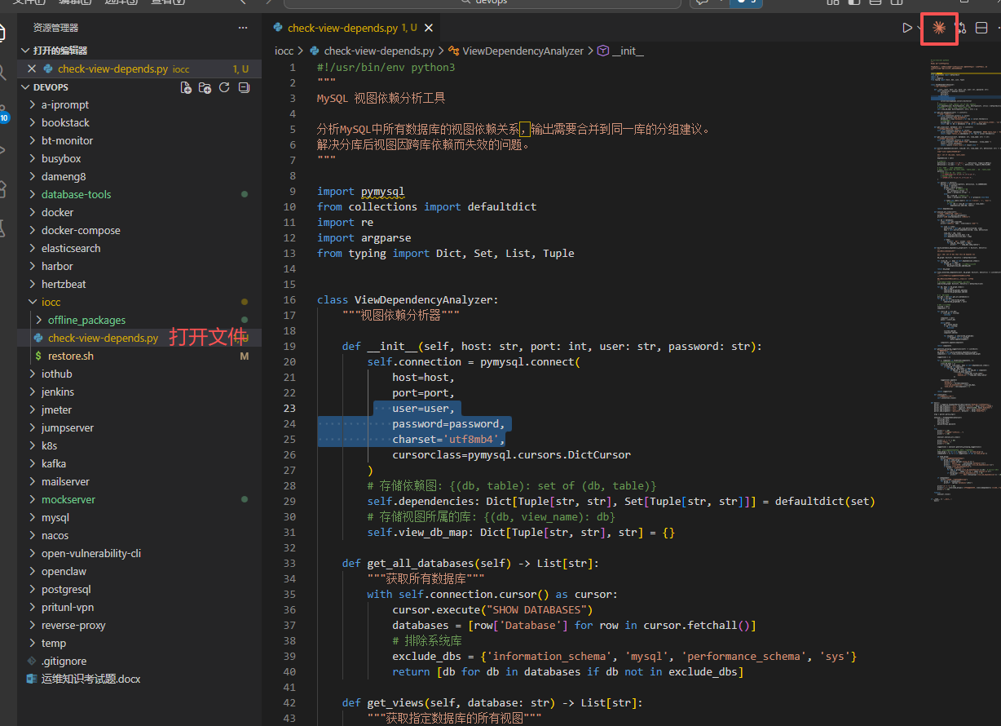
Task: Select the __init__ breadcrumb item
Action: pos(628,51)
